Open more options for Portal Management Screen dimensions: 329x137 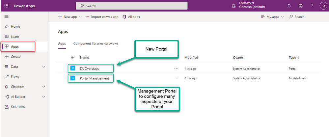tap(176, 78)
